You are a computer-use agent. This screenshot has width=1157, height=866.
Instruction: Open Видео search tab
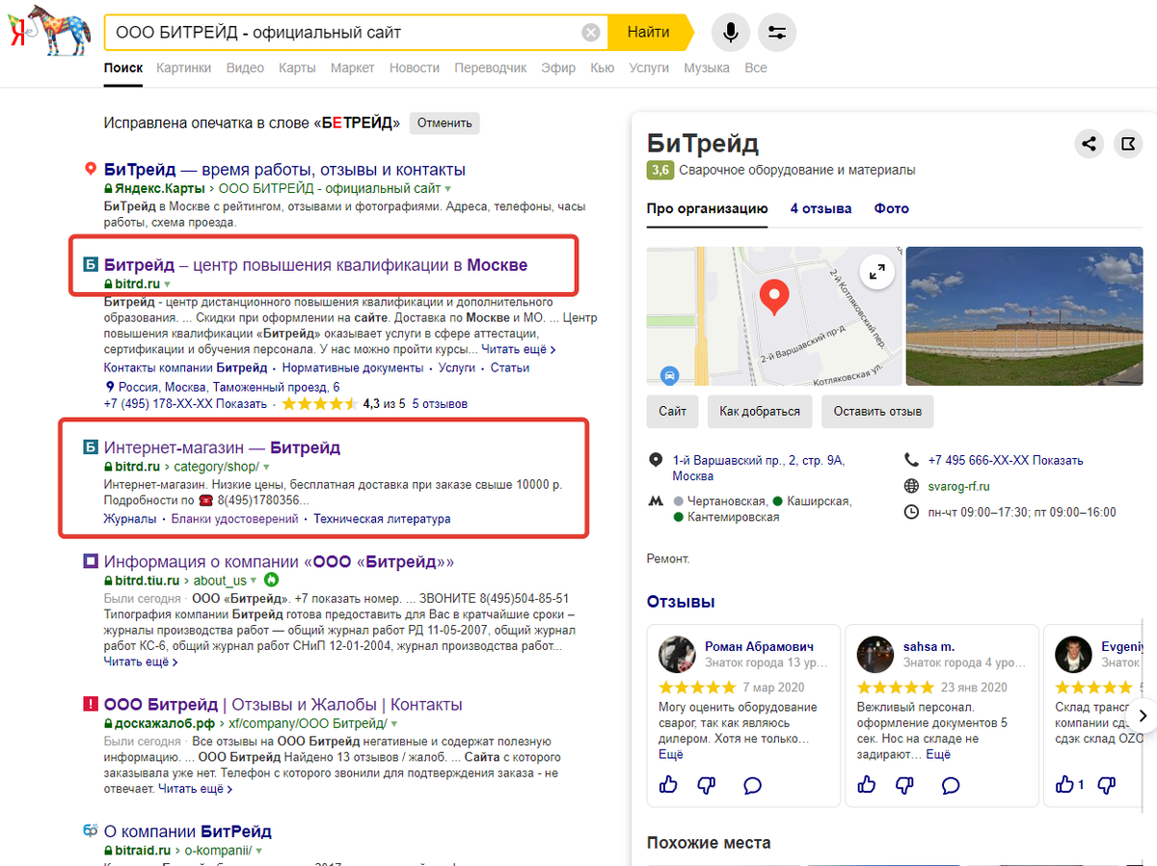(245, 68)
